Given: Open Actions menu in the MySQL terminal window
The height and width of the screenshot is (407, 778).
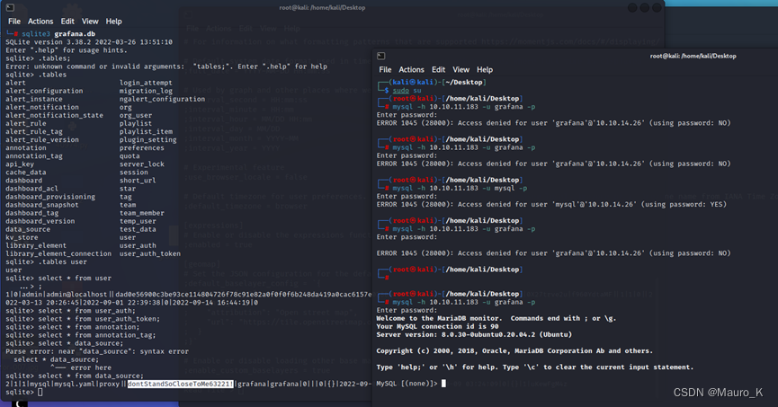Looking at the screenshot, I should pyautogui.click(x=411, y=70).
